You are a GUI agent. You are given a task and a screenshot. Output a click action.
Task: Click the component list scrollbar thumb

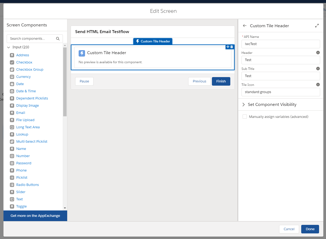pyautogui.click(x=65, y=82)
